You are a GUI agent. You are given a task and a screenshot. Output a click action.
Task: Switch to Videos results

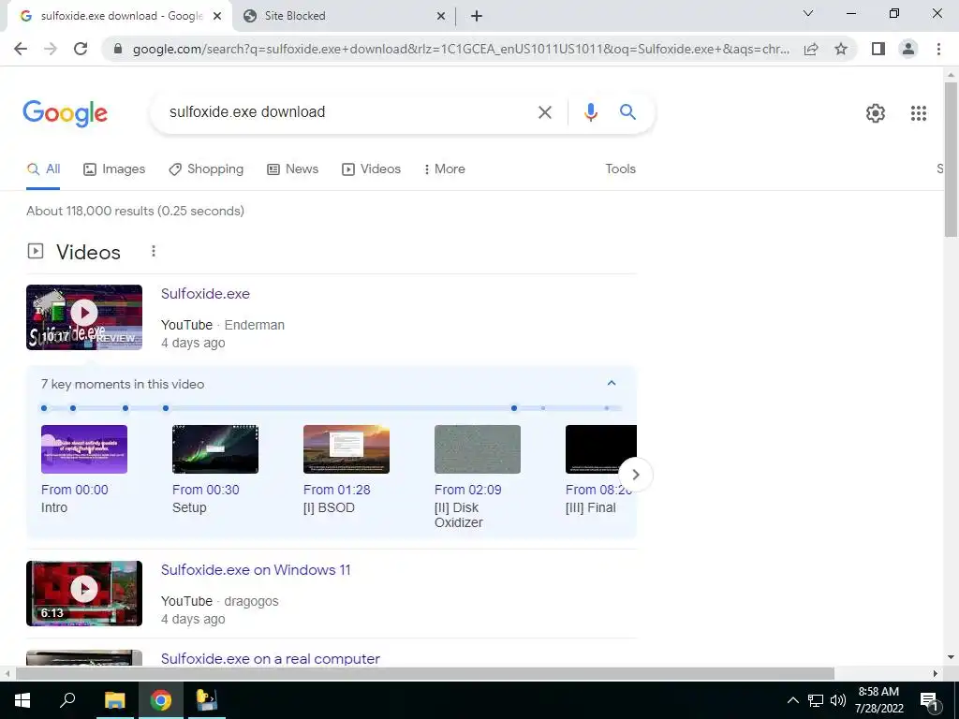pyautogui.click(x=371, y=169)
